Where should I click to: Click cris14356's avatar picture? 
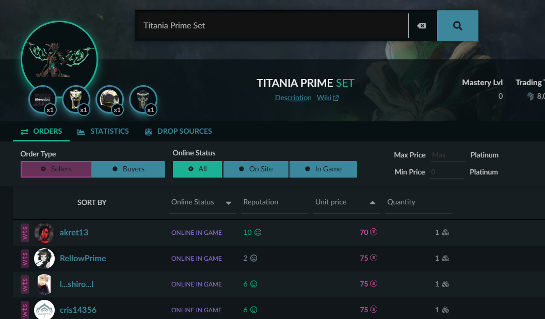click(44, 310)
